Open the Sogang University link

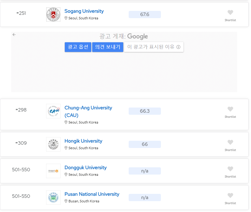[x=84, y=11]
